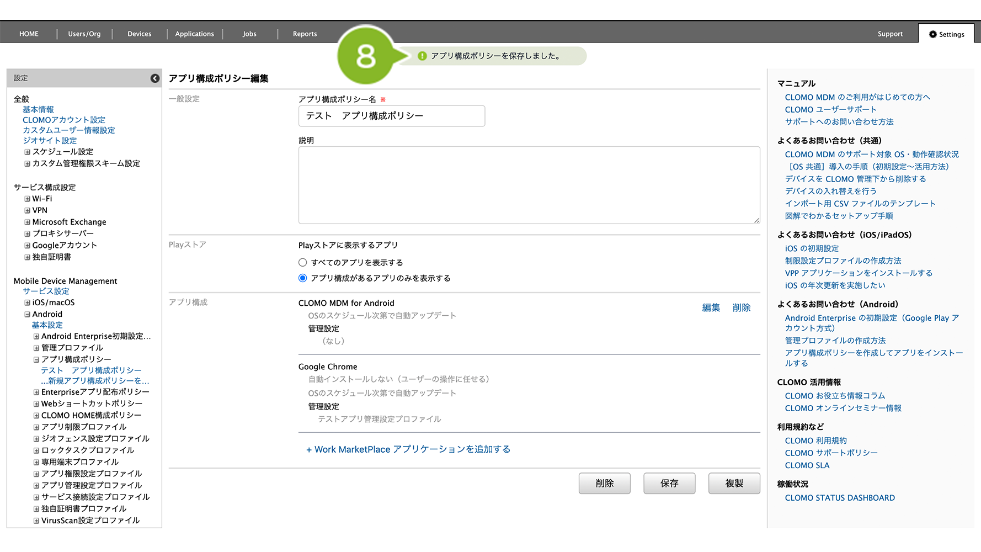This screenshot has height=552, width=981.
Task: Expand the iOS/macOS tree node
Action: coord(27,303)
